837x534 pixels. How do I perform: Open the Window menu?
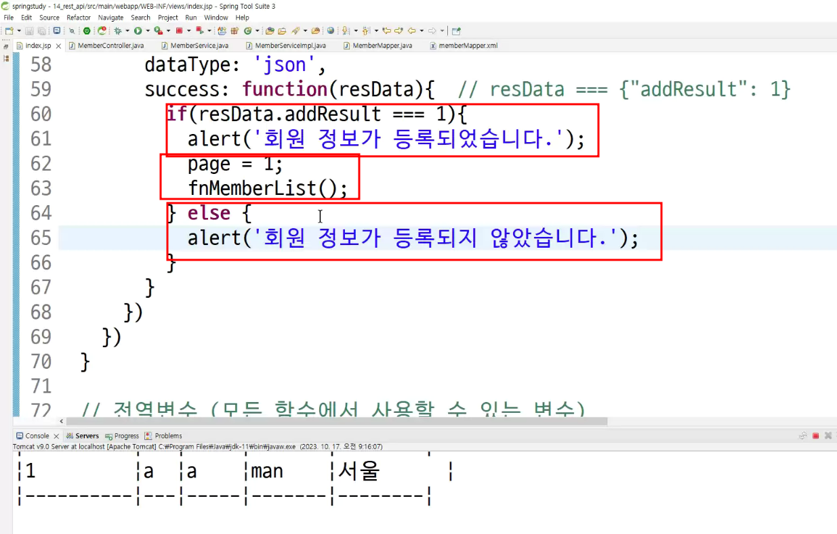216,18
